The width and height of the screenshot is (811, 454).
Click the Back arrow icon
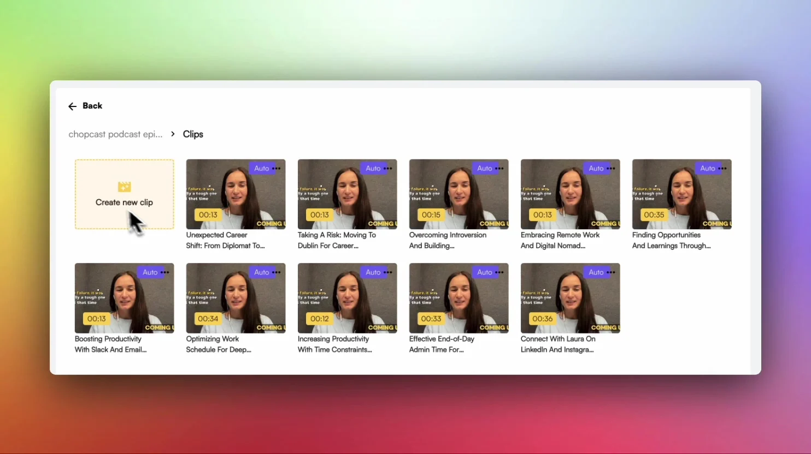click(x=72, y=106)
